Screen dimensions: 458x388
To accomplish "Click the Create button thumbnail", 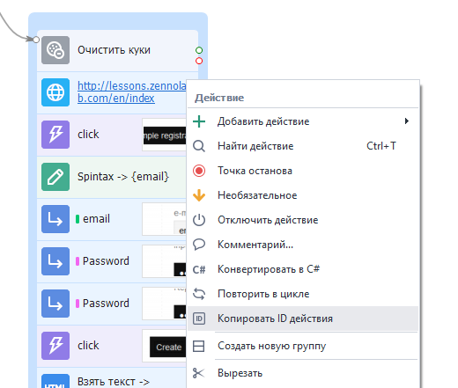I will coord(168,347).
